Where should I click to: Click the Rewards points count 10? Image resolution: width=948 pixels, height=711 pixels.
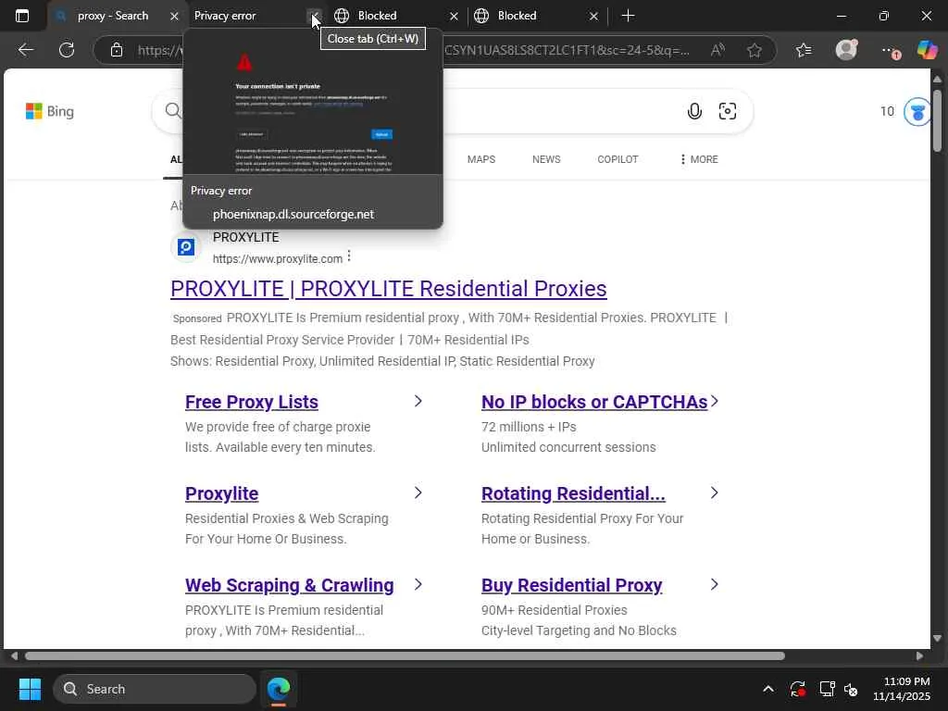887,111
